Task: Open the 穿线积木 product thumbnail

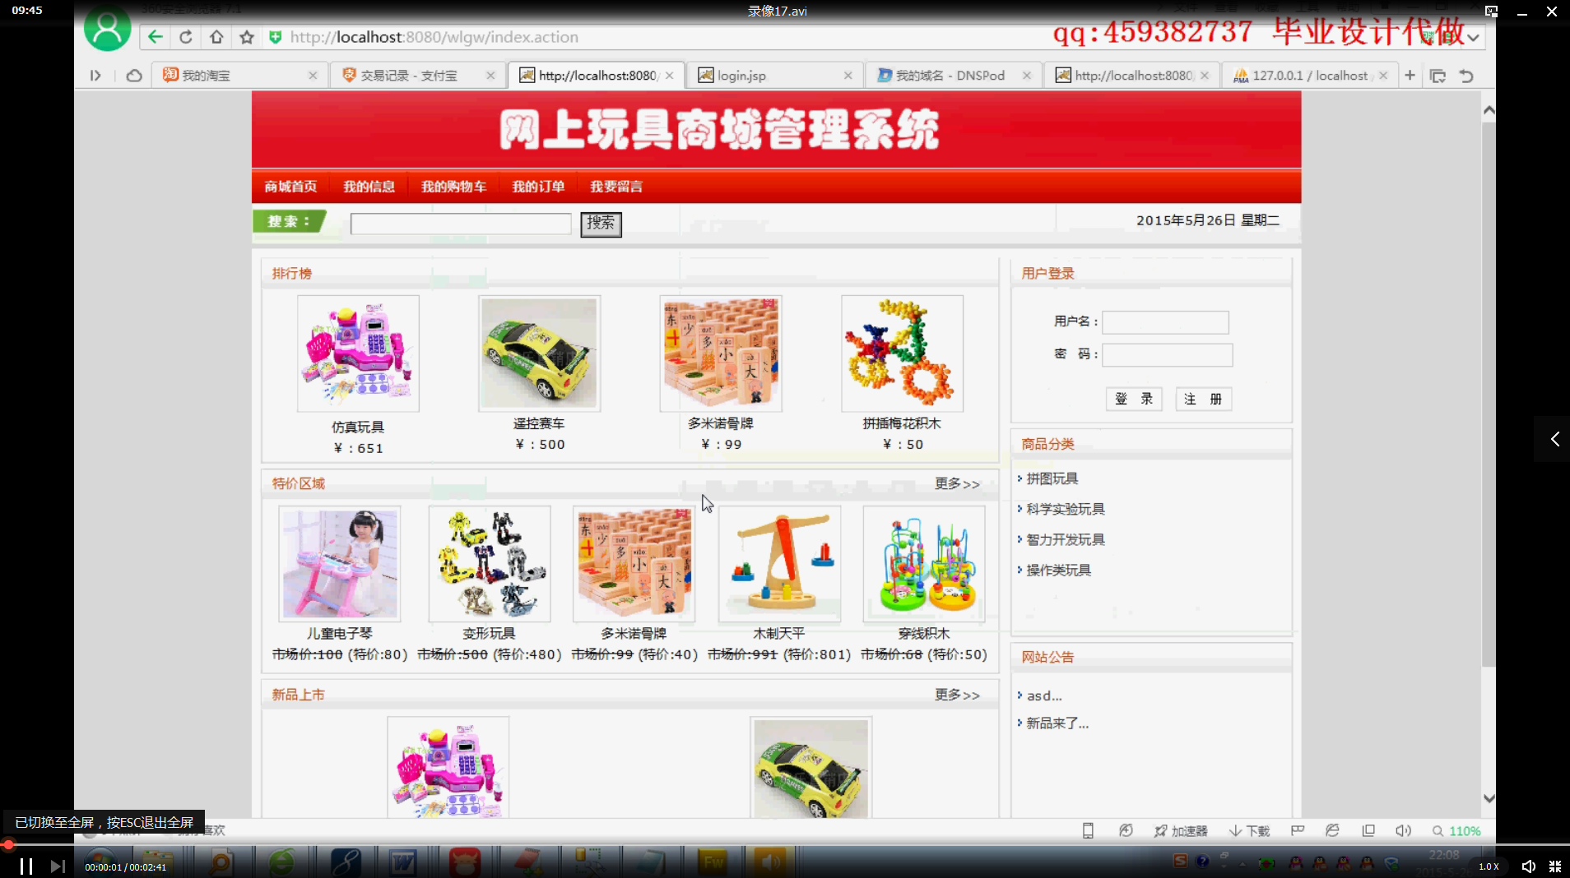Action: 923,564
